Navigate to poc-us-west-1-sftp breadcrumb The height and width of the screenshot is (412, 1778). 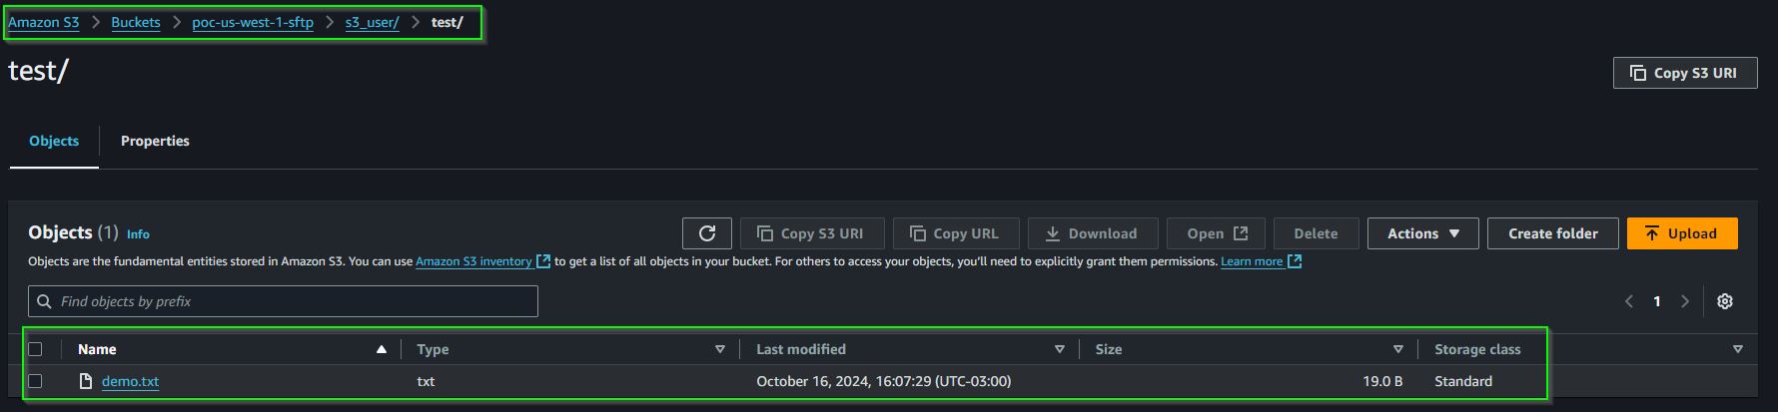(253, 22)
